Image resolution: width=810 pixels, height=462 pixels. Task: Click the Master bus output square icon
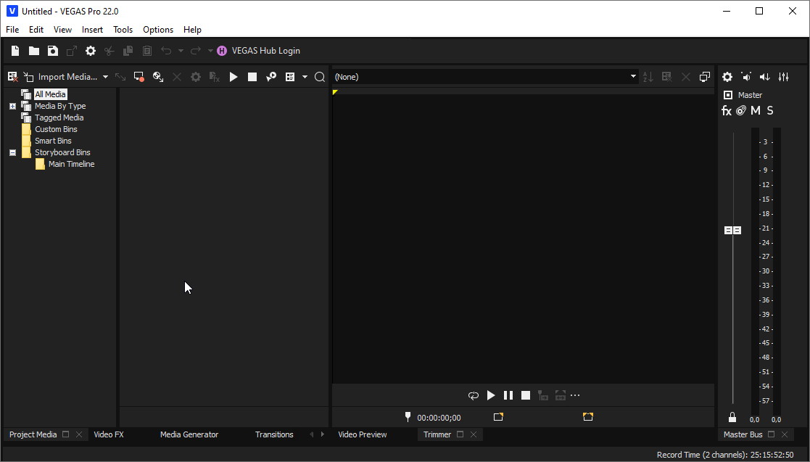tap(728, 95)
